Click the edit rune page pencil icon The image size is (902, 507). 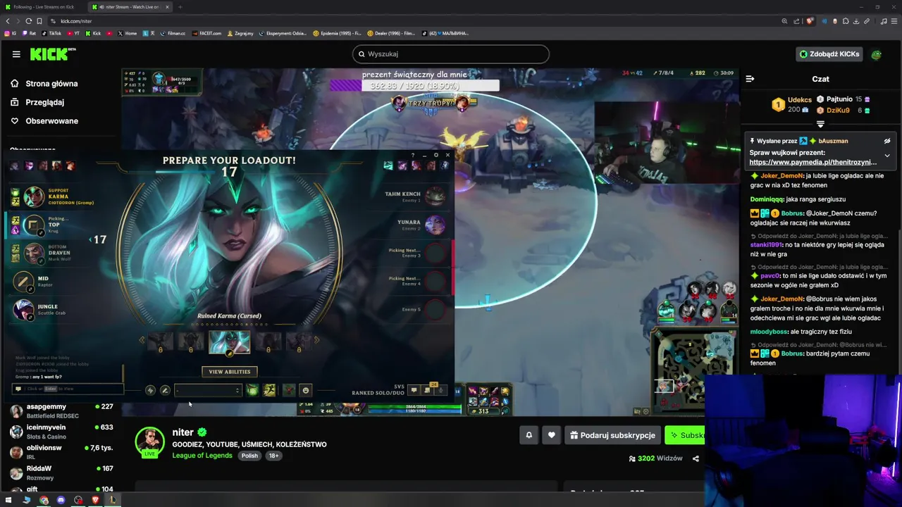pos(165,390)
